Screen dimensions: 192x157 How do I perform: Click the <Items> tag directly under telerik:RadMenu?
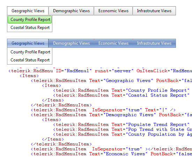[x=29, y=76]
